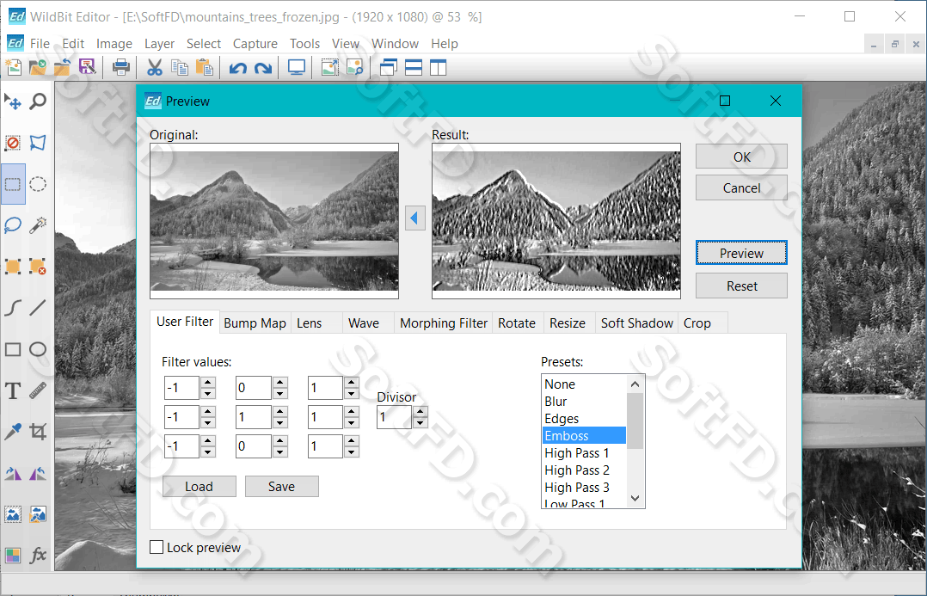This screenshot has height=596, width=927.
Task: Select the Rectangle shape tool
Action: [12, 349]
